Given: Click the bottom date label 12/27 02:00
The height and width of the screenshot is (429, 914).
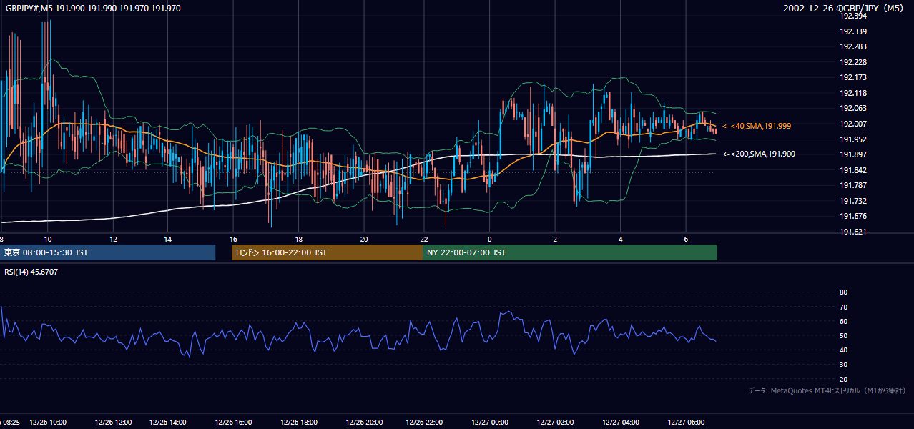Looking at the screenshot, I should pos(555,423).
